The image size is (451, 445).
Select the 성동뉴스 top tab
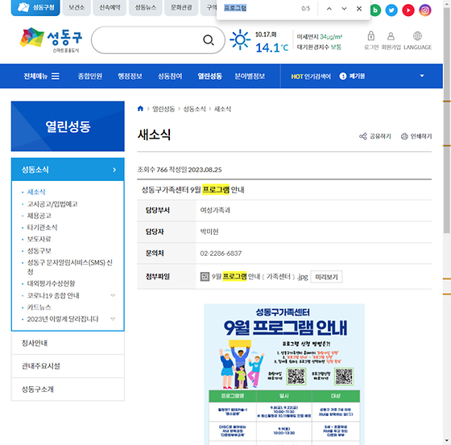pos(146,7)
